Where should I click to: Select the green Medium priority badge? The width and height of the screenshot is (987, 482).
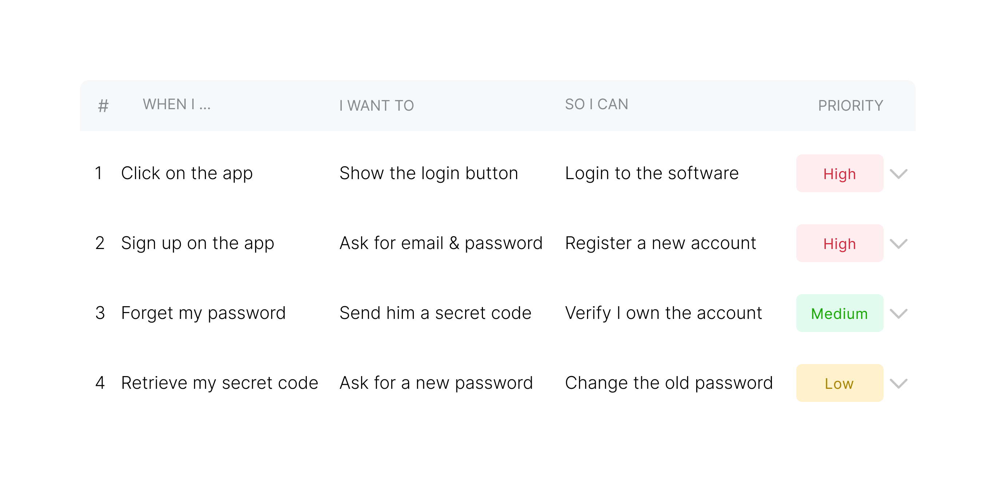[x=839, y=313]
